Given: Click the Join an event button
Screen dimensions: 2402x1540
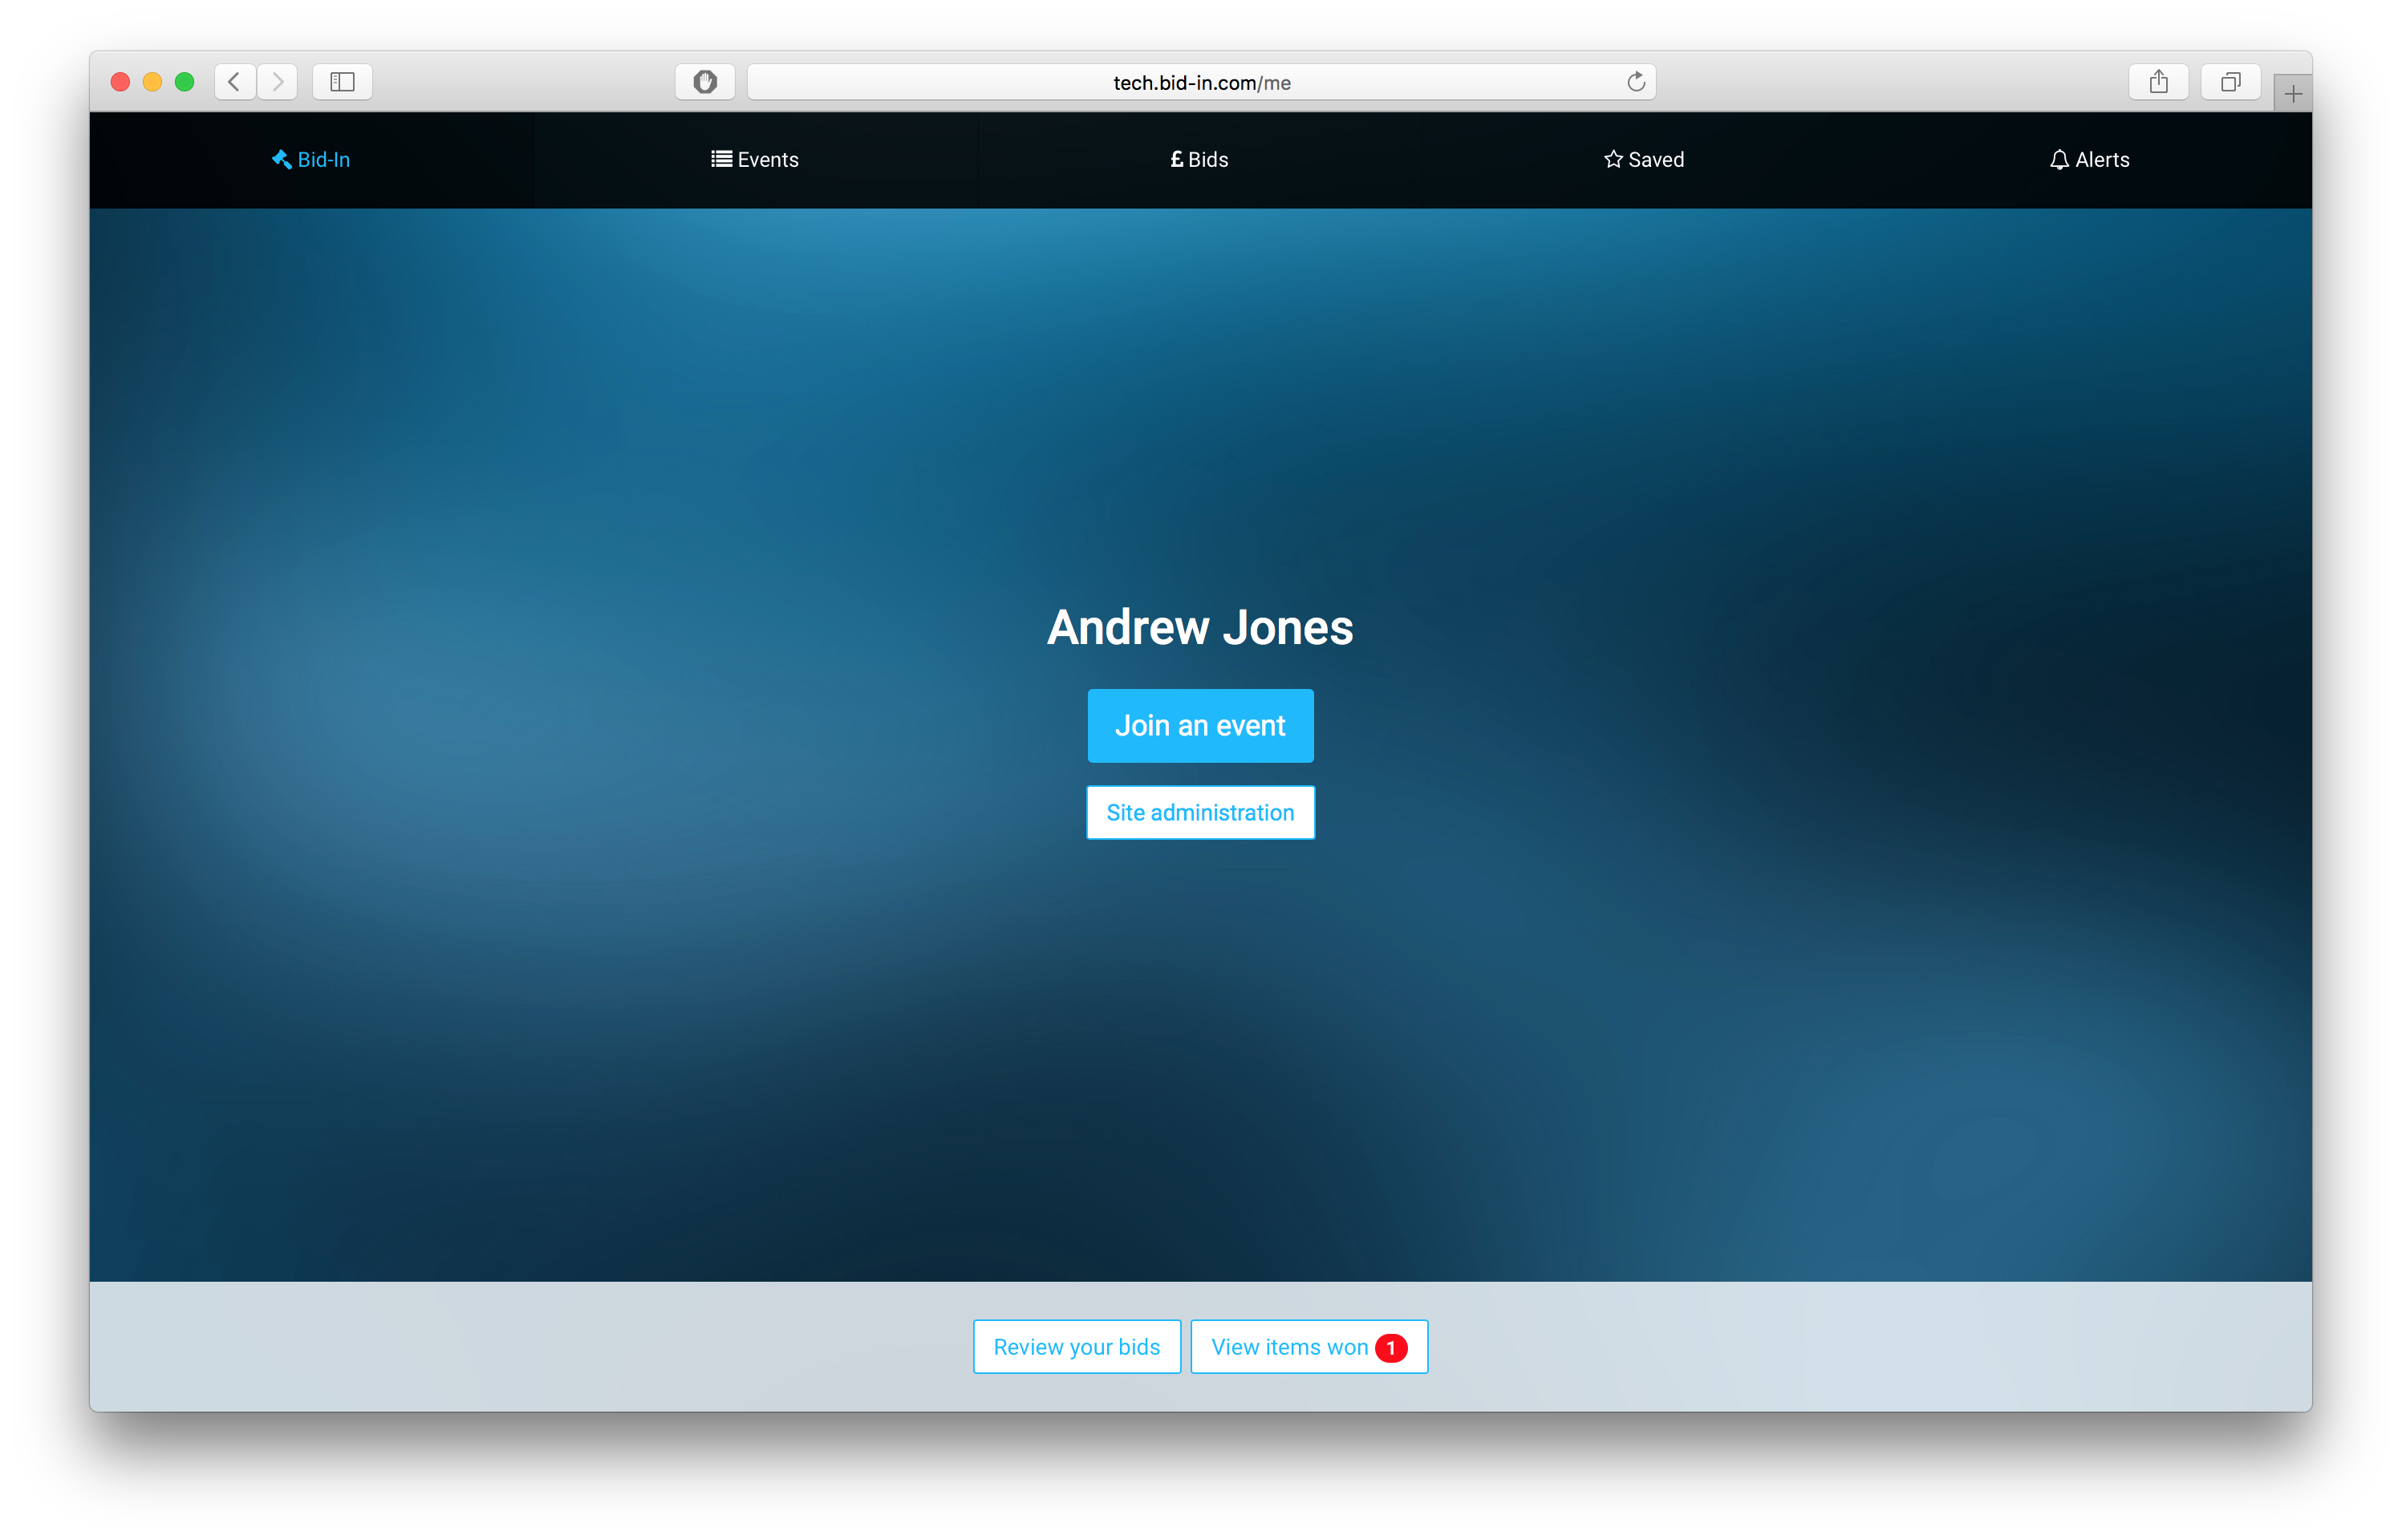Looking at the screenshot, I should [x=1200, y=726].
